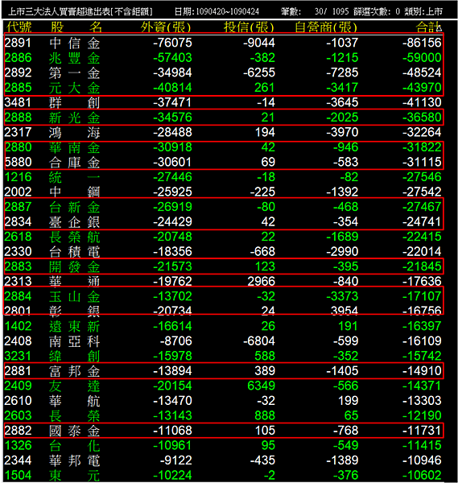Screen dimensions: 458x483
Task: Select stock name 台積電
Action: (75, 251)
